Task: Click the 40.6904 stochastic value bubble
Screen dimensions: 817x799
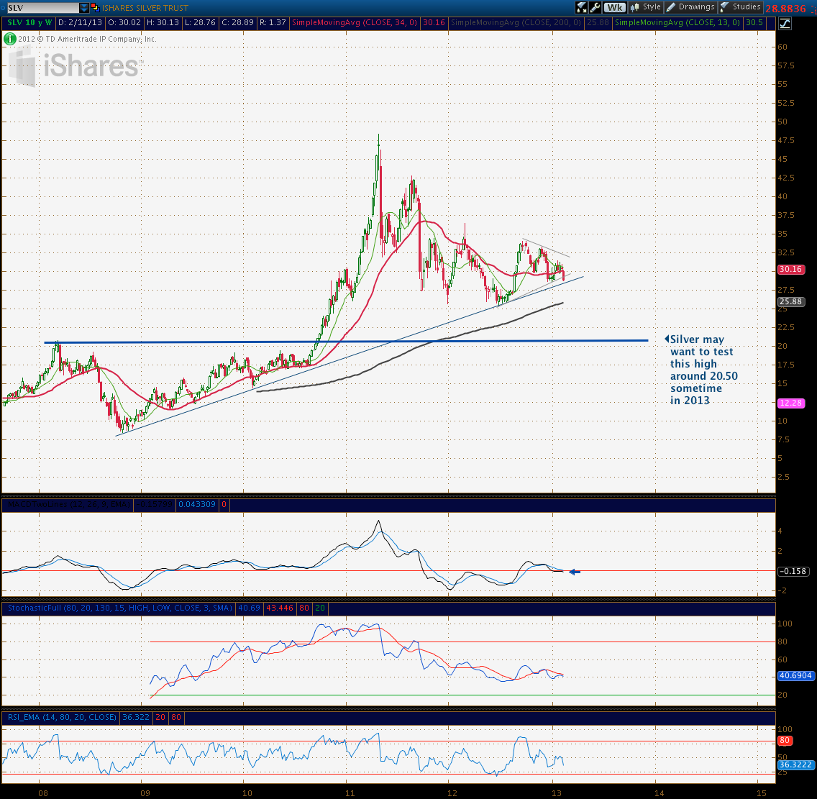Action: [795, 675]
